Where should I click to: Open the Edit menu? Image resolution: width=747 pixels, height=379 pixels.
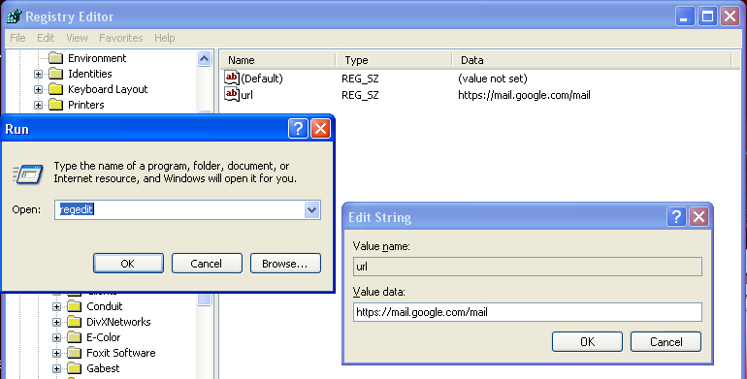tap(46, 38)
